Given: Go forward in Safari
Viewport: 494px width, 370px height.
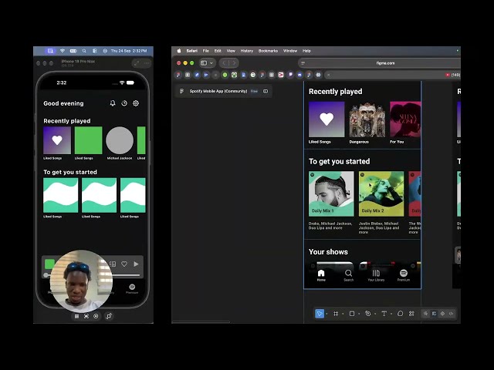Looking at the screenshot, I should 234,63.
